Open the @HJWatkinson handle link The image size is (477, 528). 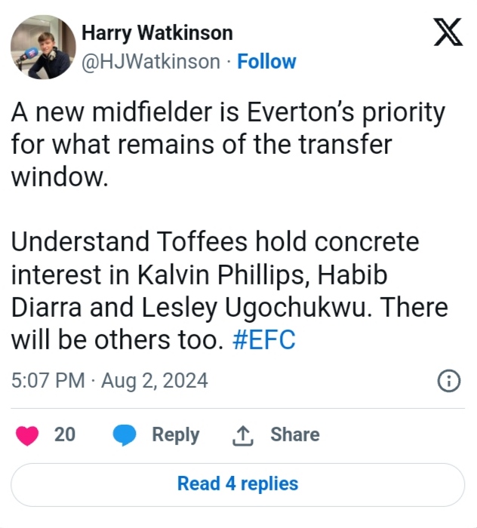point(151,61)
